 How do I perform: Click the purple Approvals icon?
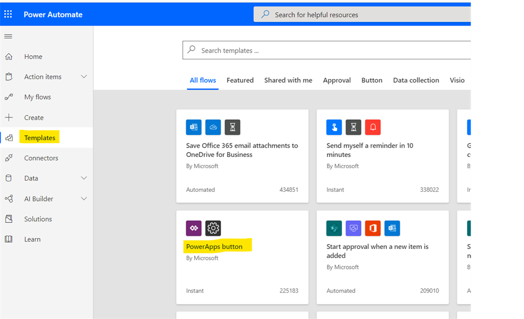tap(354, 228)
